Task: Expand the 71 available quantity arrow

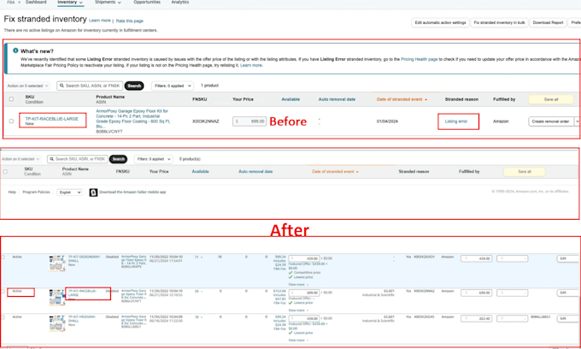Action: click(x=202, y=257)
